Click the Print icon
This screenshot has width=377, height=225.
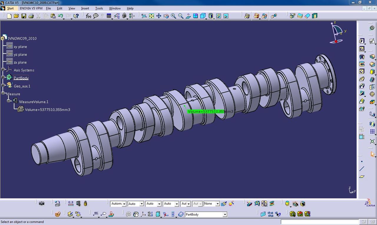tap(31, 16)
